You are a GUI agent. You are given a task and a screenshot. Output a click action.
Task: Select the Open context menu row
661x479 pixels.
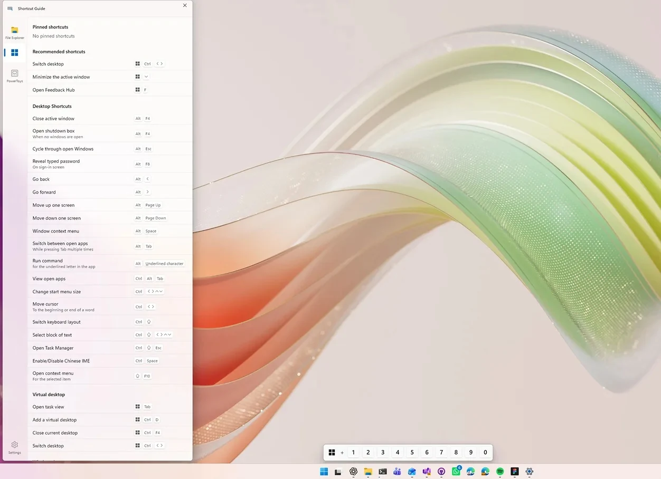110,376
